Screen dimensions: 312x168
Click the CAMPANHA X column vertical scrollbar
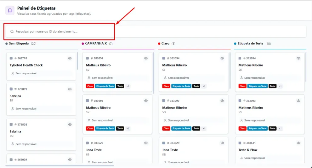coord(154,73)
